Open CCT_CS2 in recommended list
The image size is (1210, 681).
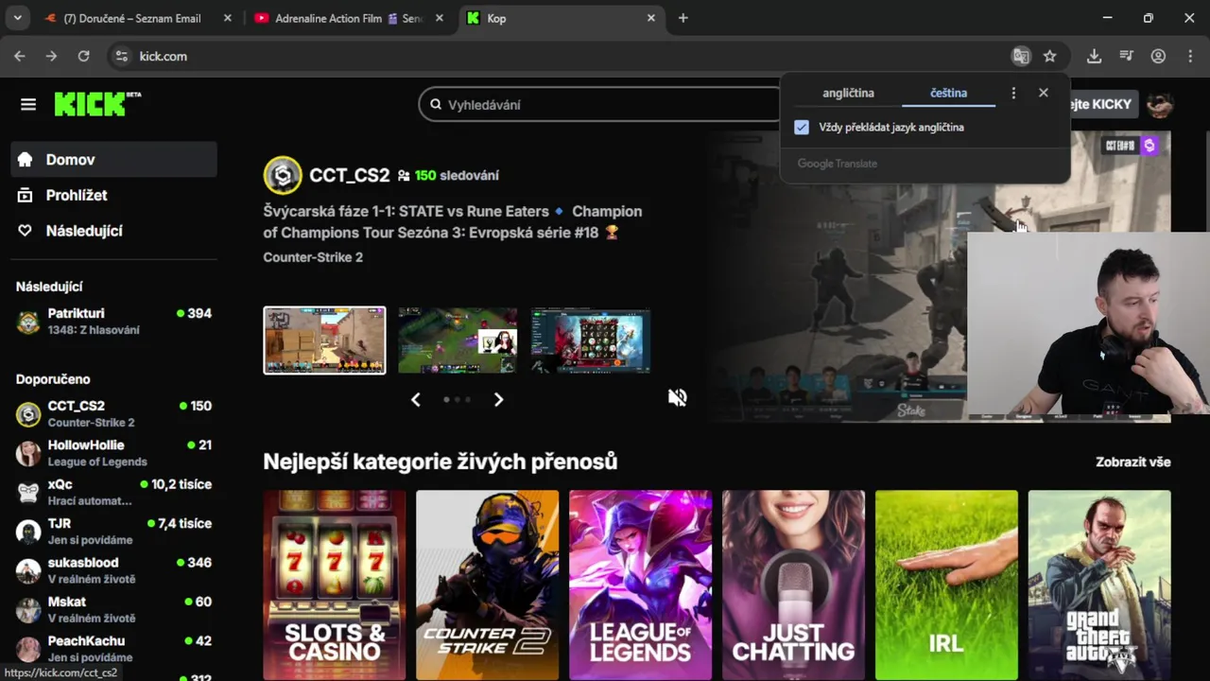click(x=114, y=414)
